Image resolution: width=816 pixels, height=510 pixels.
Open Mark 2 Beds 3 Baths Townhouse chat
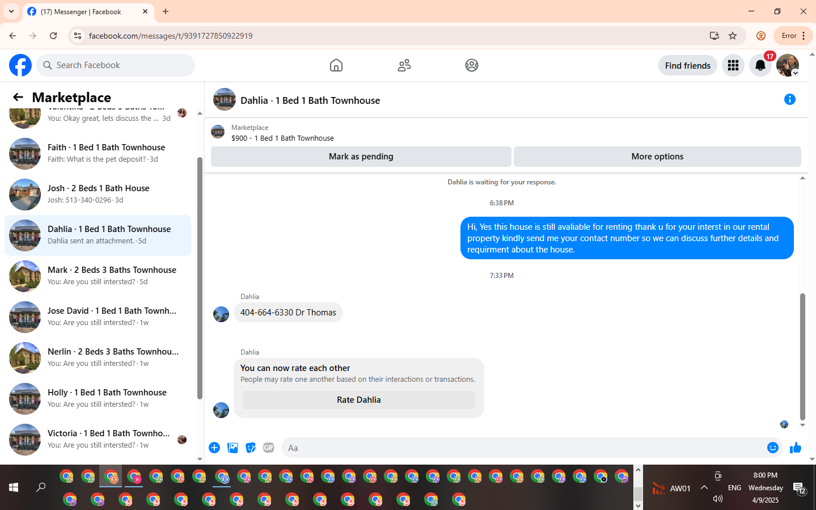[x=98, y=276]
